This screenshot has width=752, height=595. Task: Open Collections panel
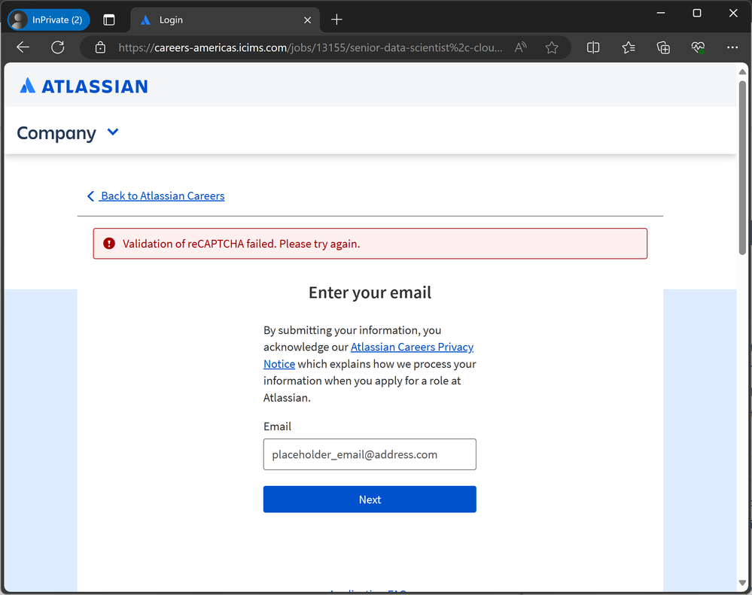point(663,47)
